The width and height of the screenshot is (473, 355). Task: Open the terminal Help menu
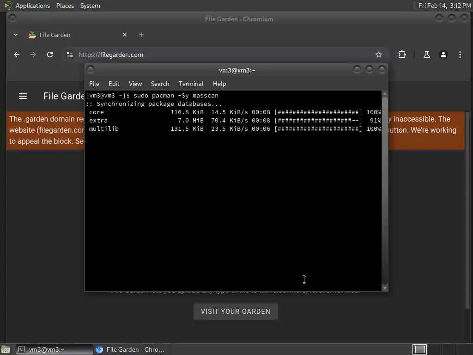219,84
